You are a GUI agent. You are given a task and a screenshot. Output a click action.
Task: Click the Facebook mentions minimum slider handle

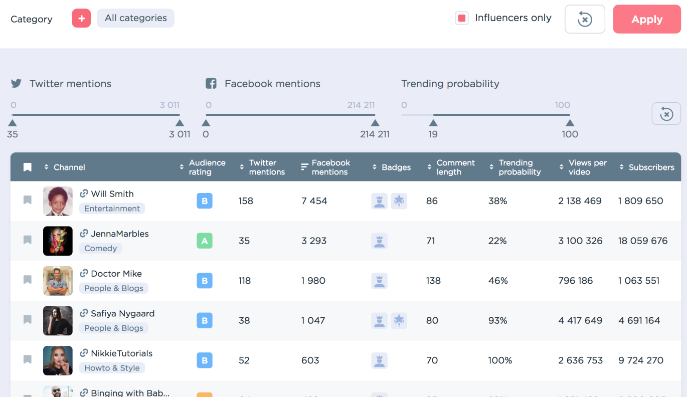[x=206, y=123]
